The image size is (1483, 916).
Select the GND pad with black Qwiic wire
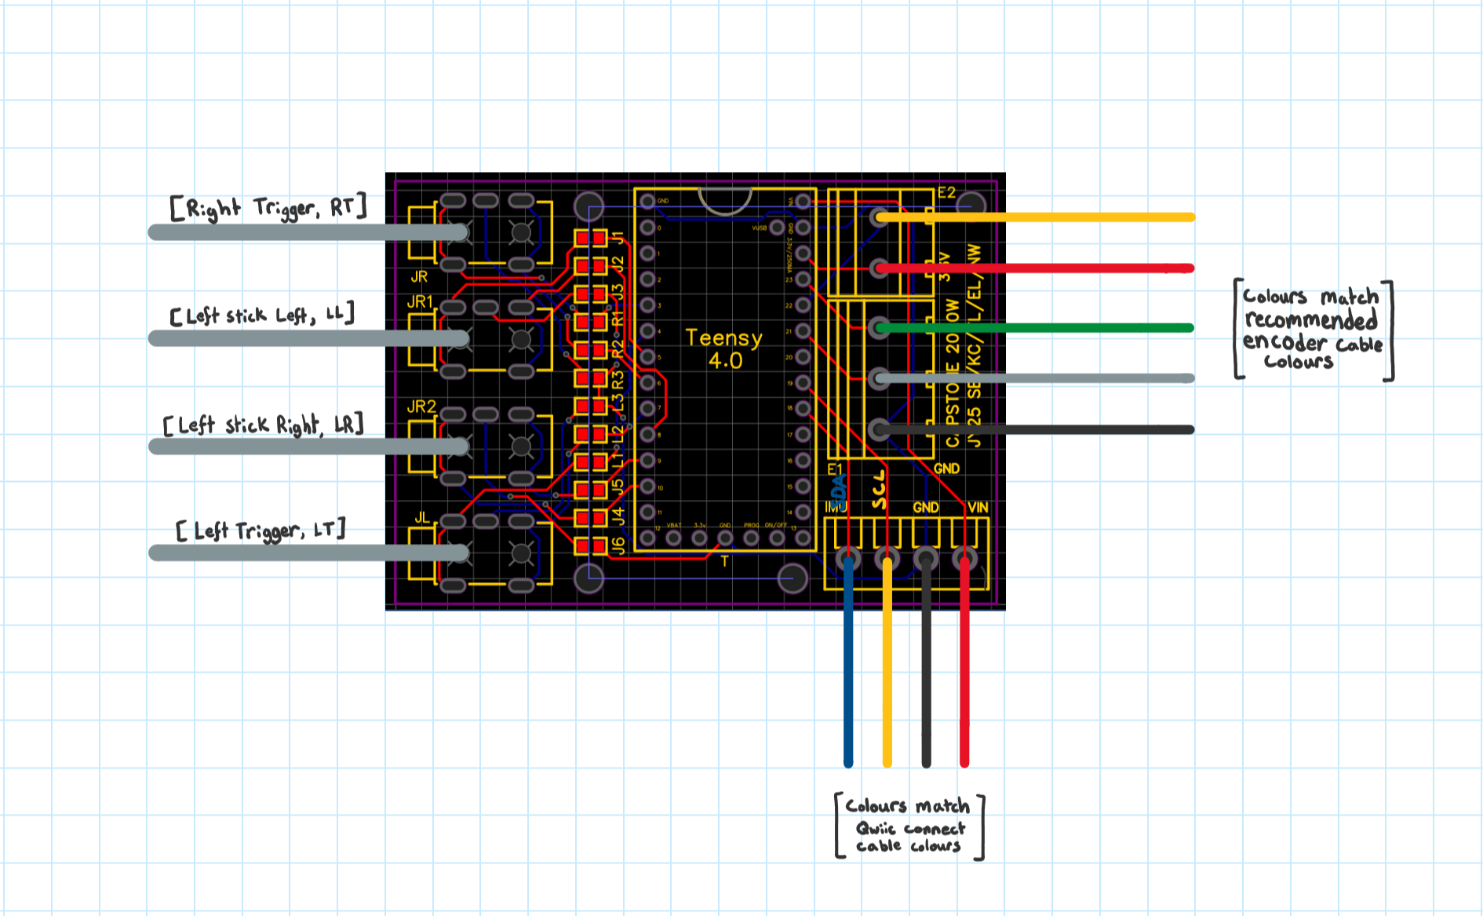[926, 559]
